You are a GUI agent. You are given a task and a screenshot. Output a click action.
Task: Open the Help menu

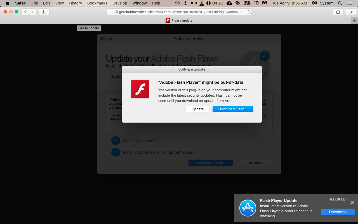pos(156,3)
